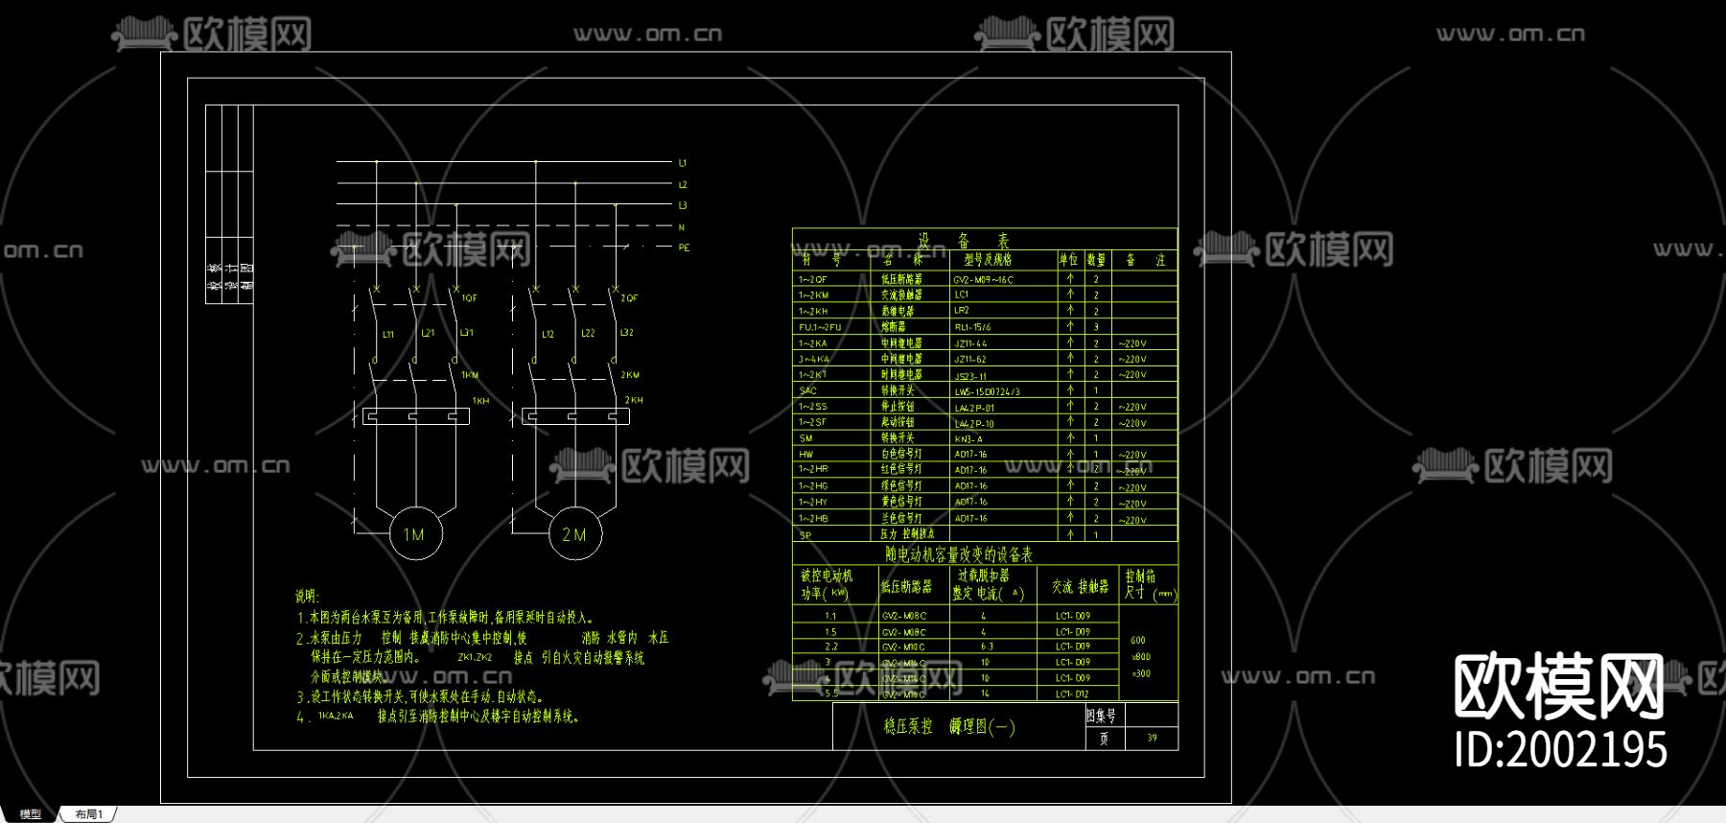Select the LC1-D12 contactor cell
The image size is (1726, 823).
click(x=1072, y=694)
